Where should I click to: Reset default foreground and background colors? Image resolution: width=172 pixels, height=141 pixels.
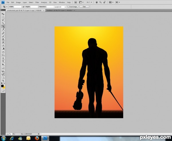point(2,83)
